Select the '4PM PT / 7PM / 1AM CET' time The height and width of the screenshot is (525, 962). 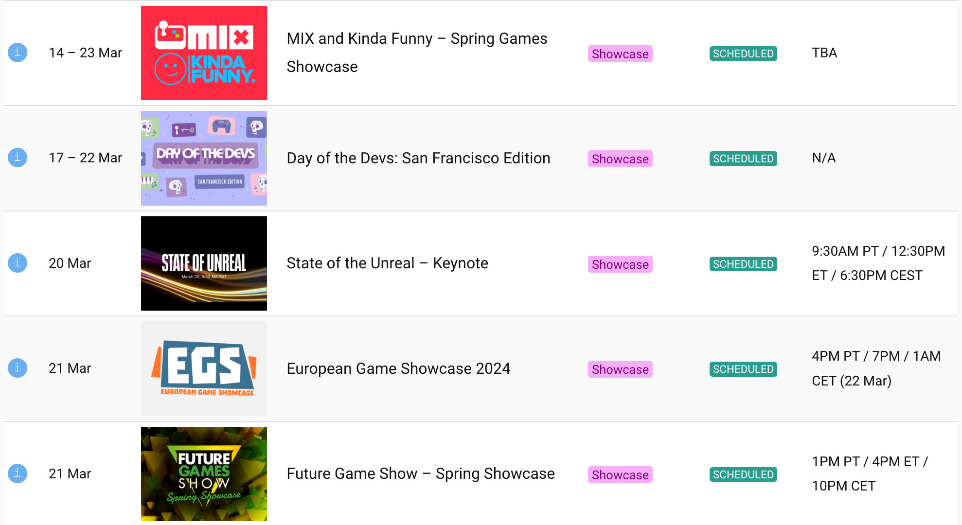876,368
